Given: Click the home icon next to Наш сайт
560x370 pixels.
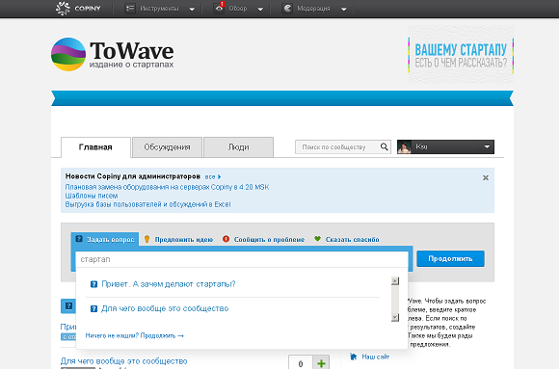Looking at the screenshot, I should [x=354, y=357].
